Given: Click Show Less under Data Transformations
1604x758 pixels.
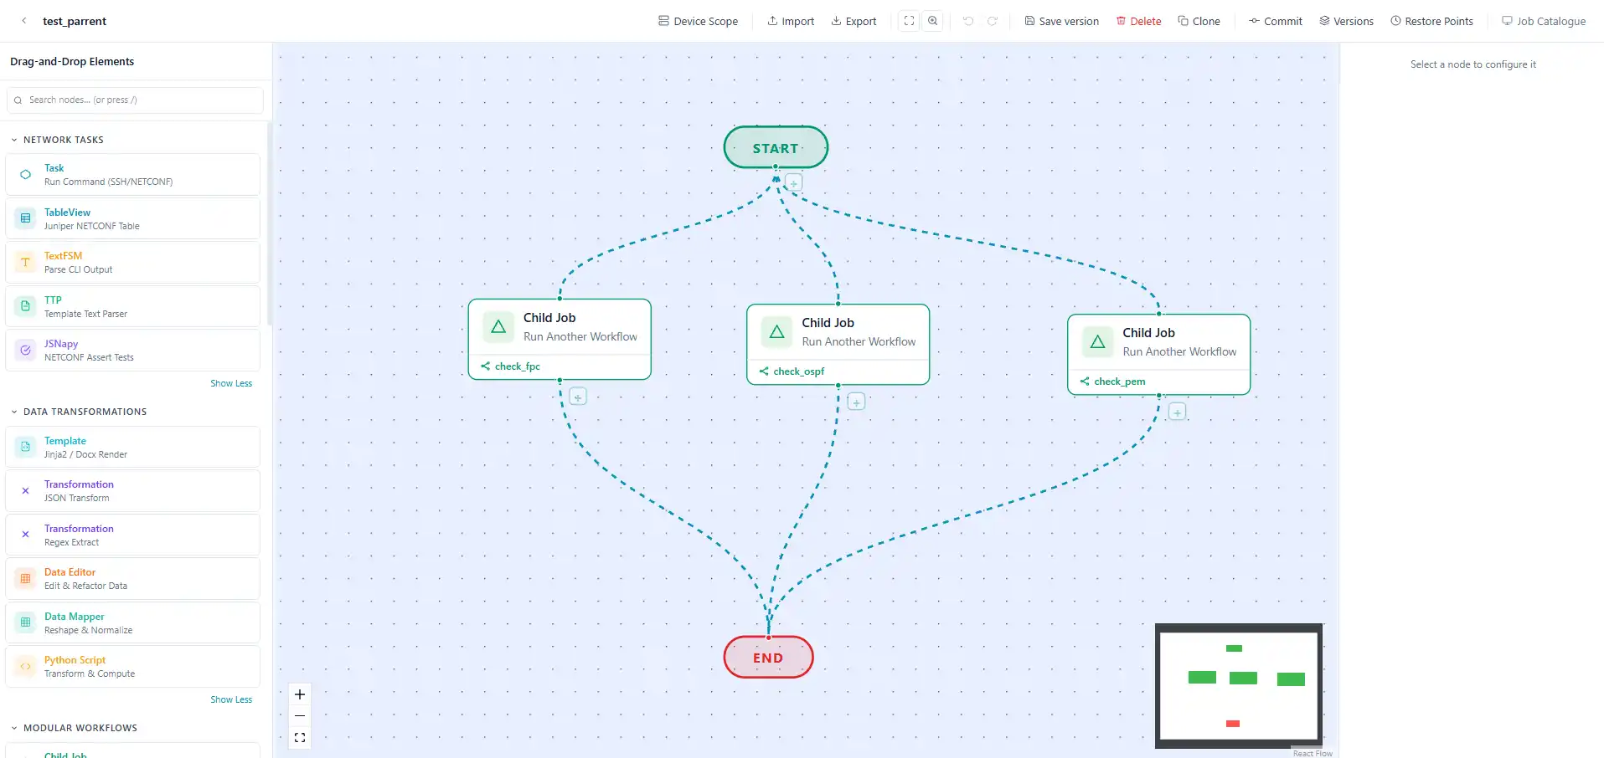Looking at the screenshot, I should [x=231, y=699].
